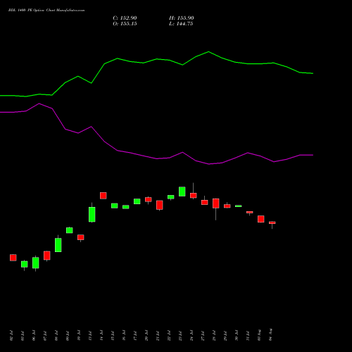352x352 pixels.
Task: Select the 02 Jul date label on axis
Action: coord(11,335)
